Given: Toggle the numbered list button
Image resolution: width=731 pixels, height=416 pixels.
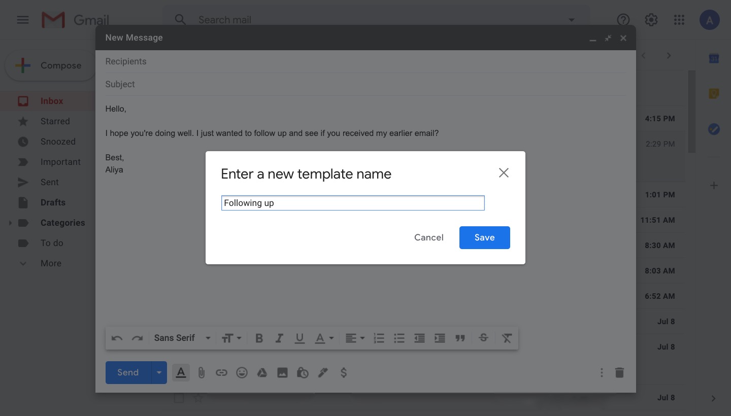Looking at the screenshot, I should (x=379, y=338).
